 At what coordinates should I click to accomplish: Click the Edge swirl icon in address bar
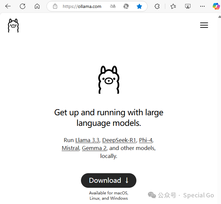tap(126, 6)
